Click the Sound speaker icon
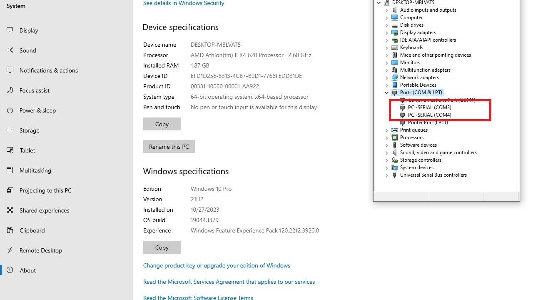Image resolution: width=533 pixels, height=300 pixels. point(10,50)
